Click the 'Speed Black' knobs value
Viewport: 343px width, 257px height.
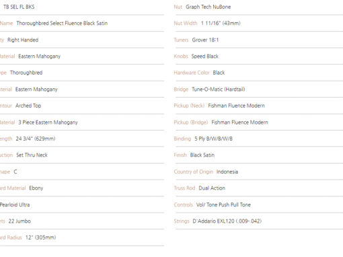tap(204, 57)
